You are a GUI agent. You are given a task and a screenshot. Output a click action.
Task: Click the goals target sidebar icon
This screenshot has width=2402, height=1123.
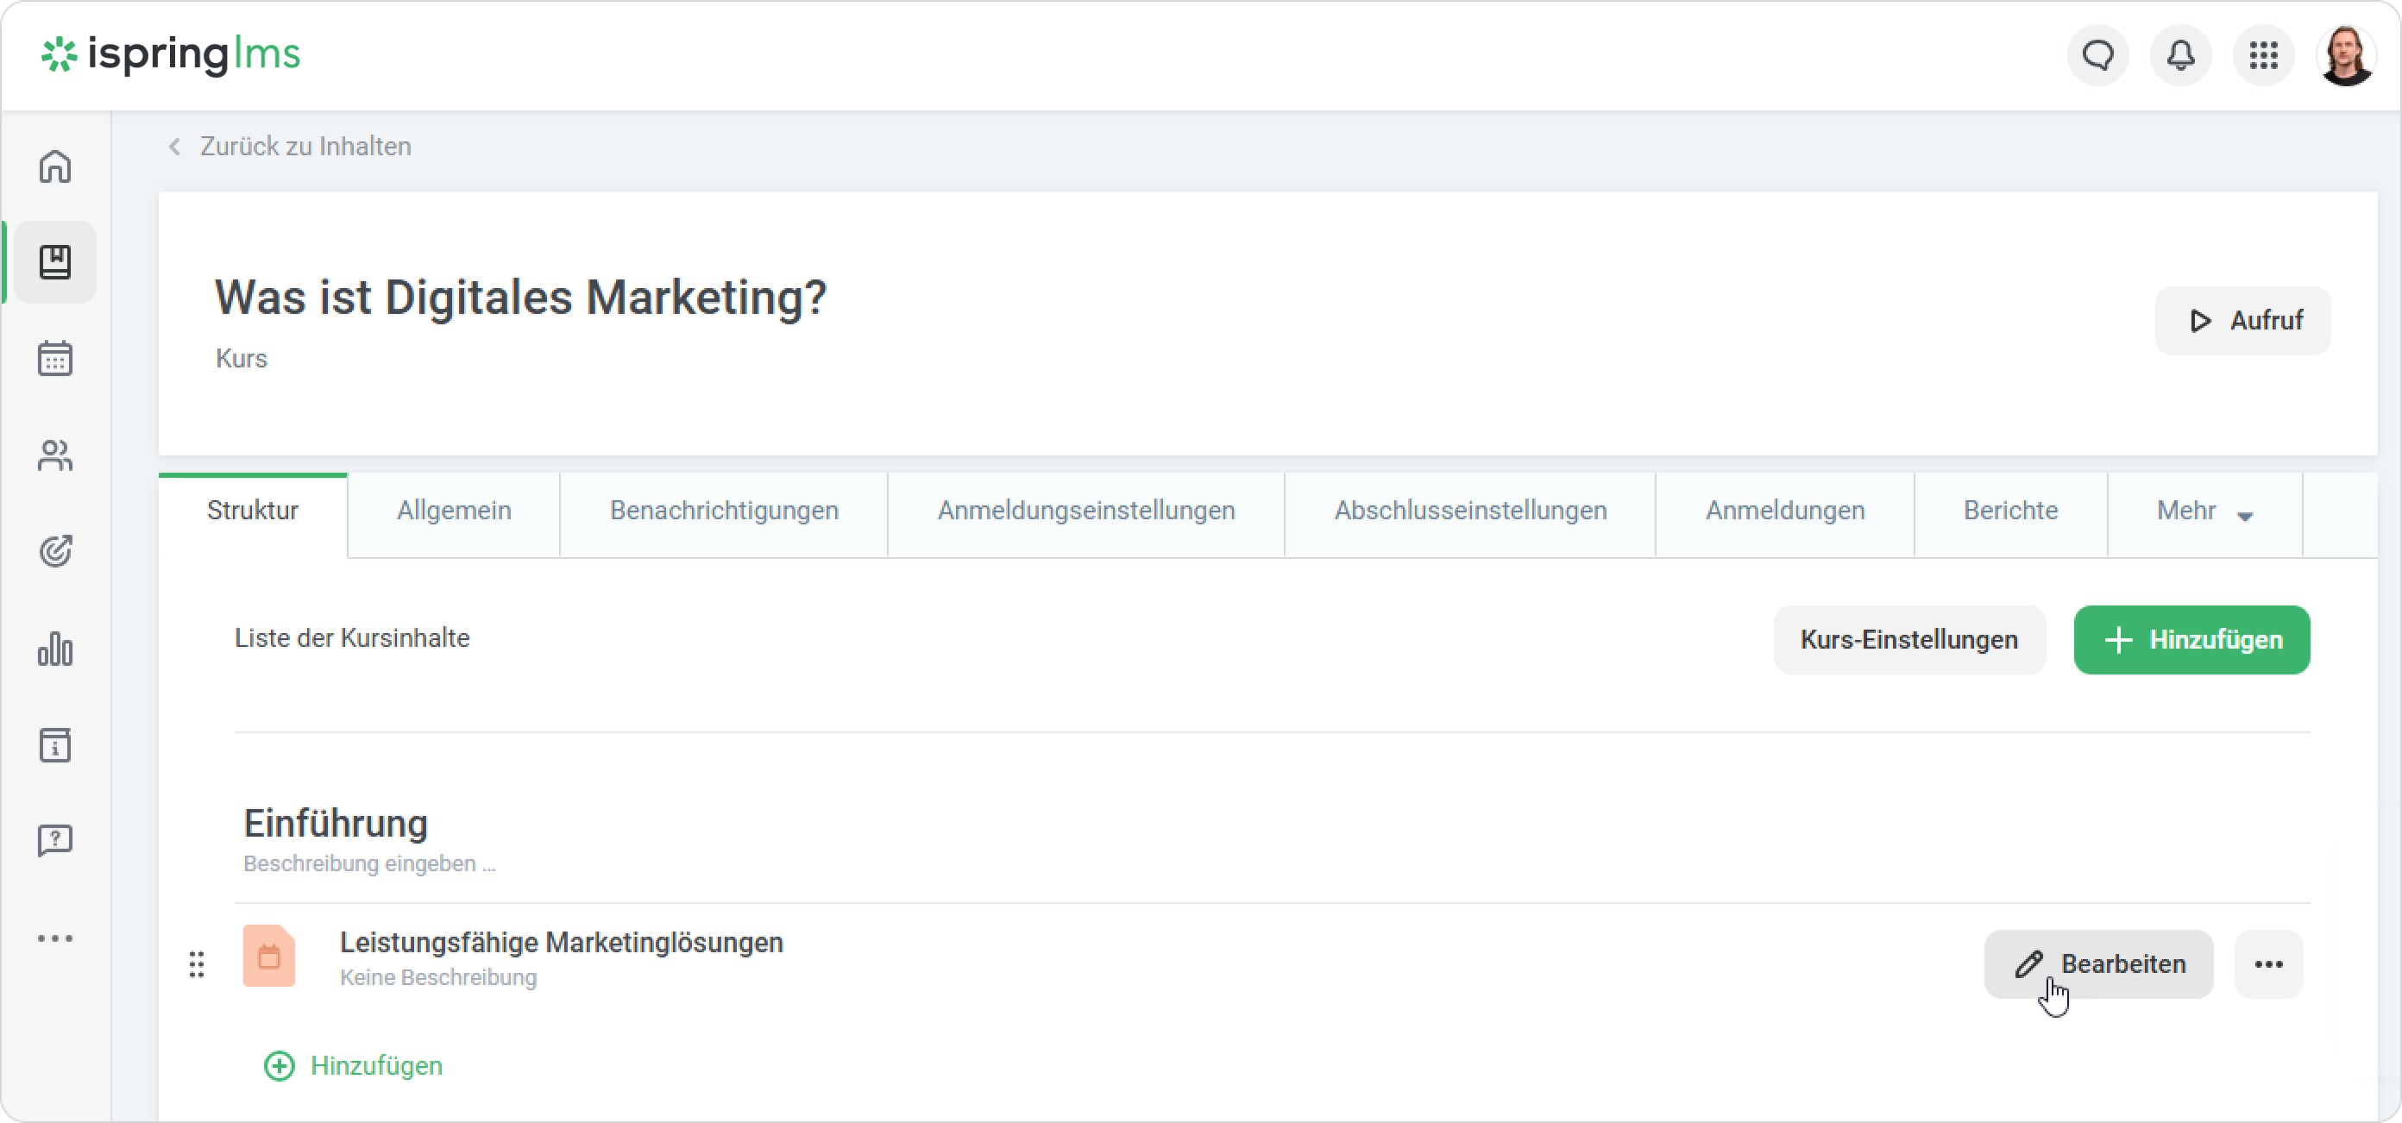click(55, 551)
